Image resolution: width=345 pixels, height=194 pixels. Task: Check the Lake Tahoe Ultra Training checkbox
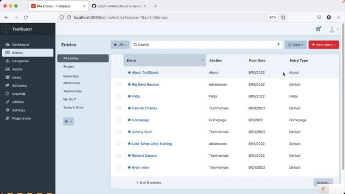coord(119,144)
